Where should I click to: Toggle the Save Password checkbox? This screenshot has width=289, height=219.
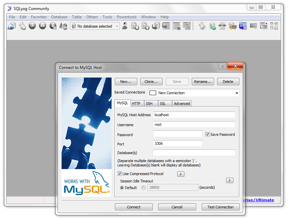tap(207, 134)
